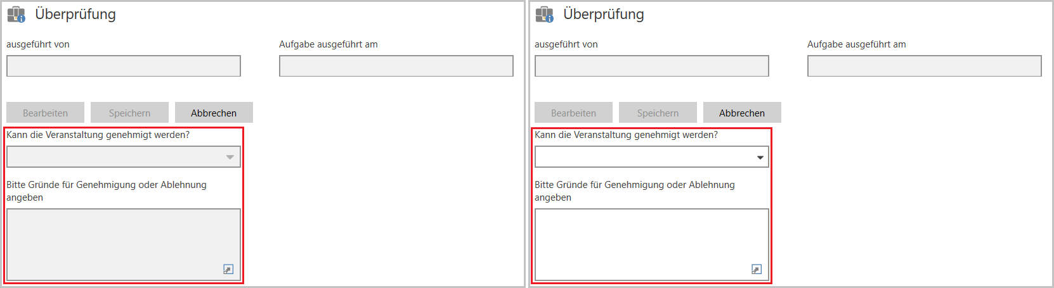
Task: Click the left form's 'Aufgabe ausgeführt am' field
Action: 396,66
